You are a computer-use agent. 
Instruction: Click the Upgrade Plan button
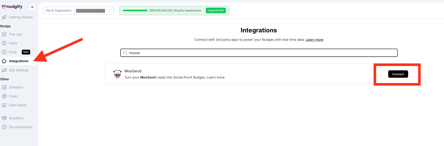pyautogui.click(x=216, y=10)
